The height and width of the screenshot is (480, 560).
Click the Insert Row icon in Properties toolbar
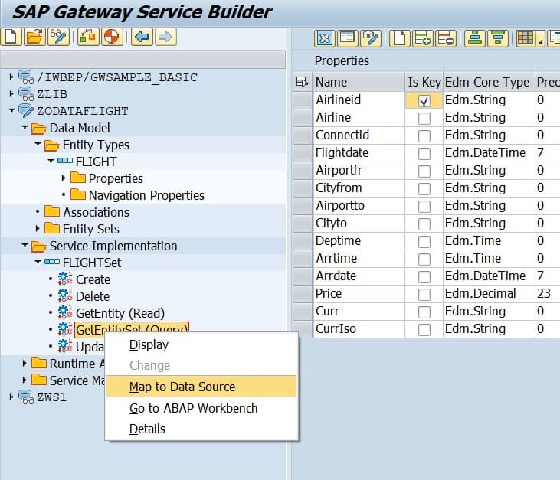[422, 38]
